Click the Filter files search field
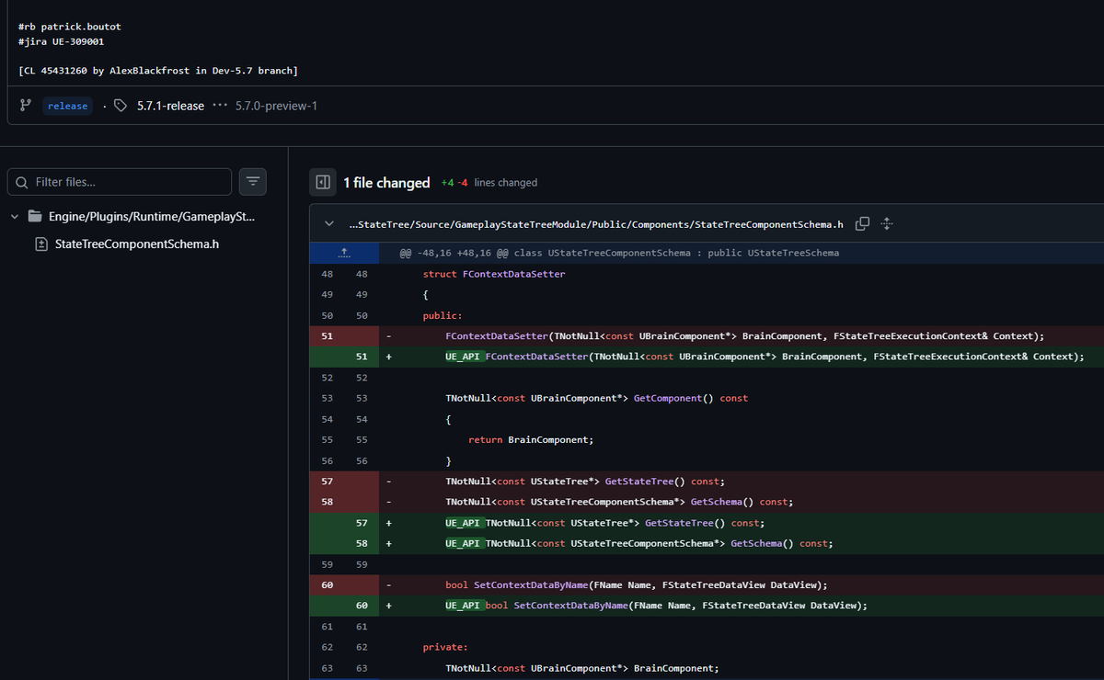The image size is (1104, 680). 120,182
